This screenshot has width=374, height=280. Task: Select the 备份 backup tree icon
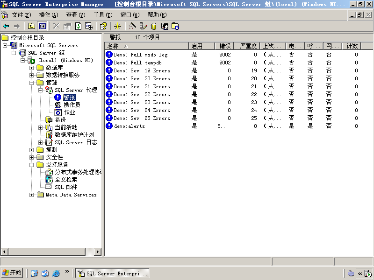click(49, 120)
